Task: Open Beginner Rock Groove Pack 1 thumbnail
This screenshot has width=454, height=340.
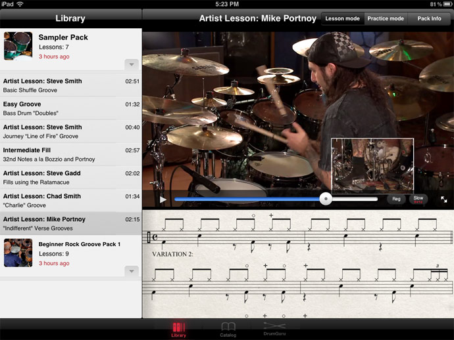Action: point(18,253)
